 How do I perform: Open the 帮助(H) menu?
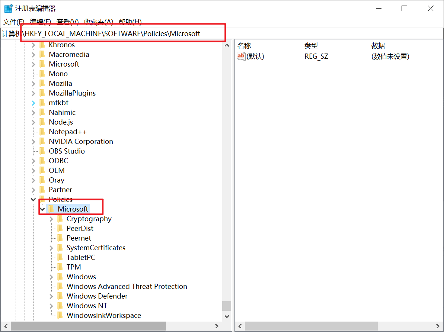[130, 22]
